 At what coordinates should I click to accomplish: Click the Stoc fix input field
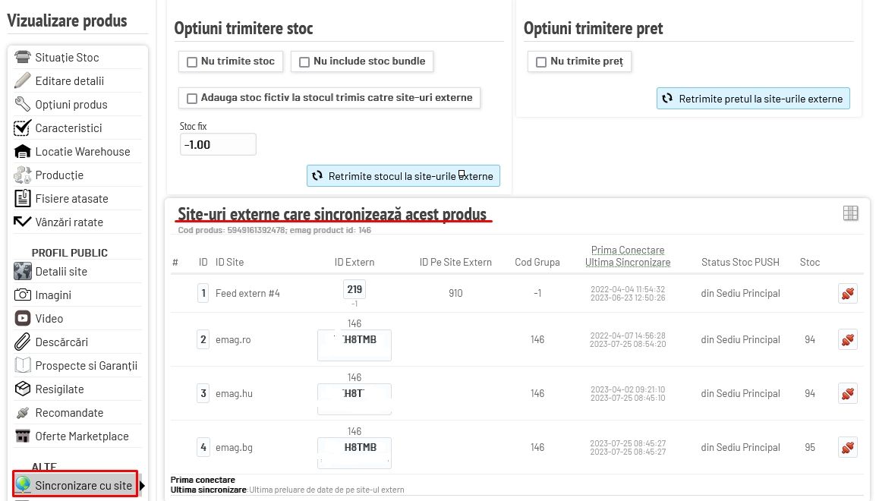[x=218, y=144]
